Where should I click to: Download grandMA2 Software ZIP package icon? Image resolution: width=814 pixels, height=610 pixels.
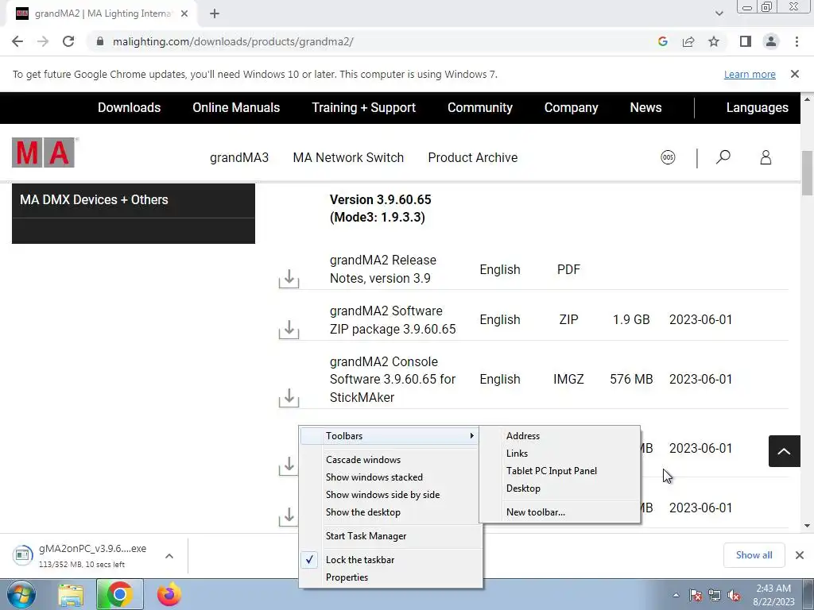pyautogui.click(x=289, y=329)
